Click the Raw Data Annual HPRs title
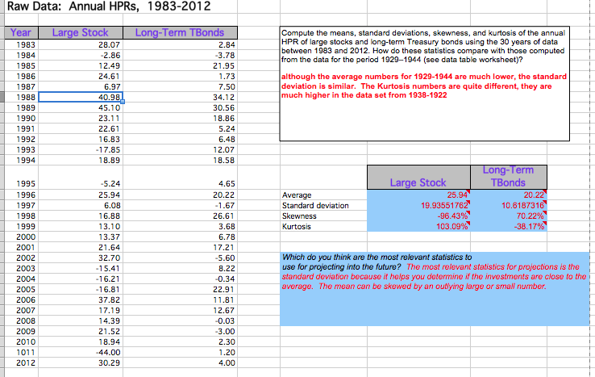The image size is (595, 377). [x=109, y=6]
